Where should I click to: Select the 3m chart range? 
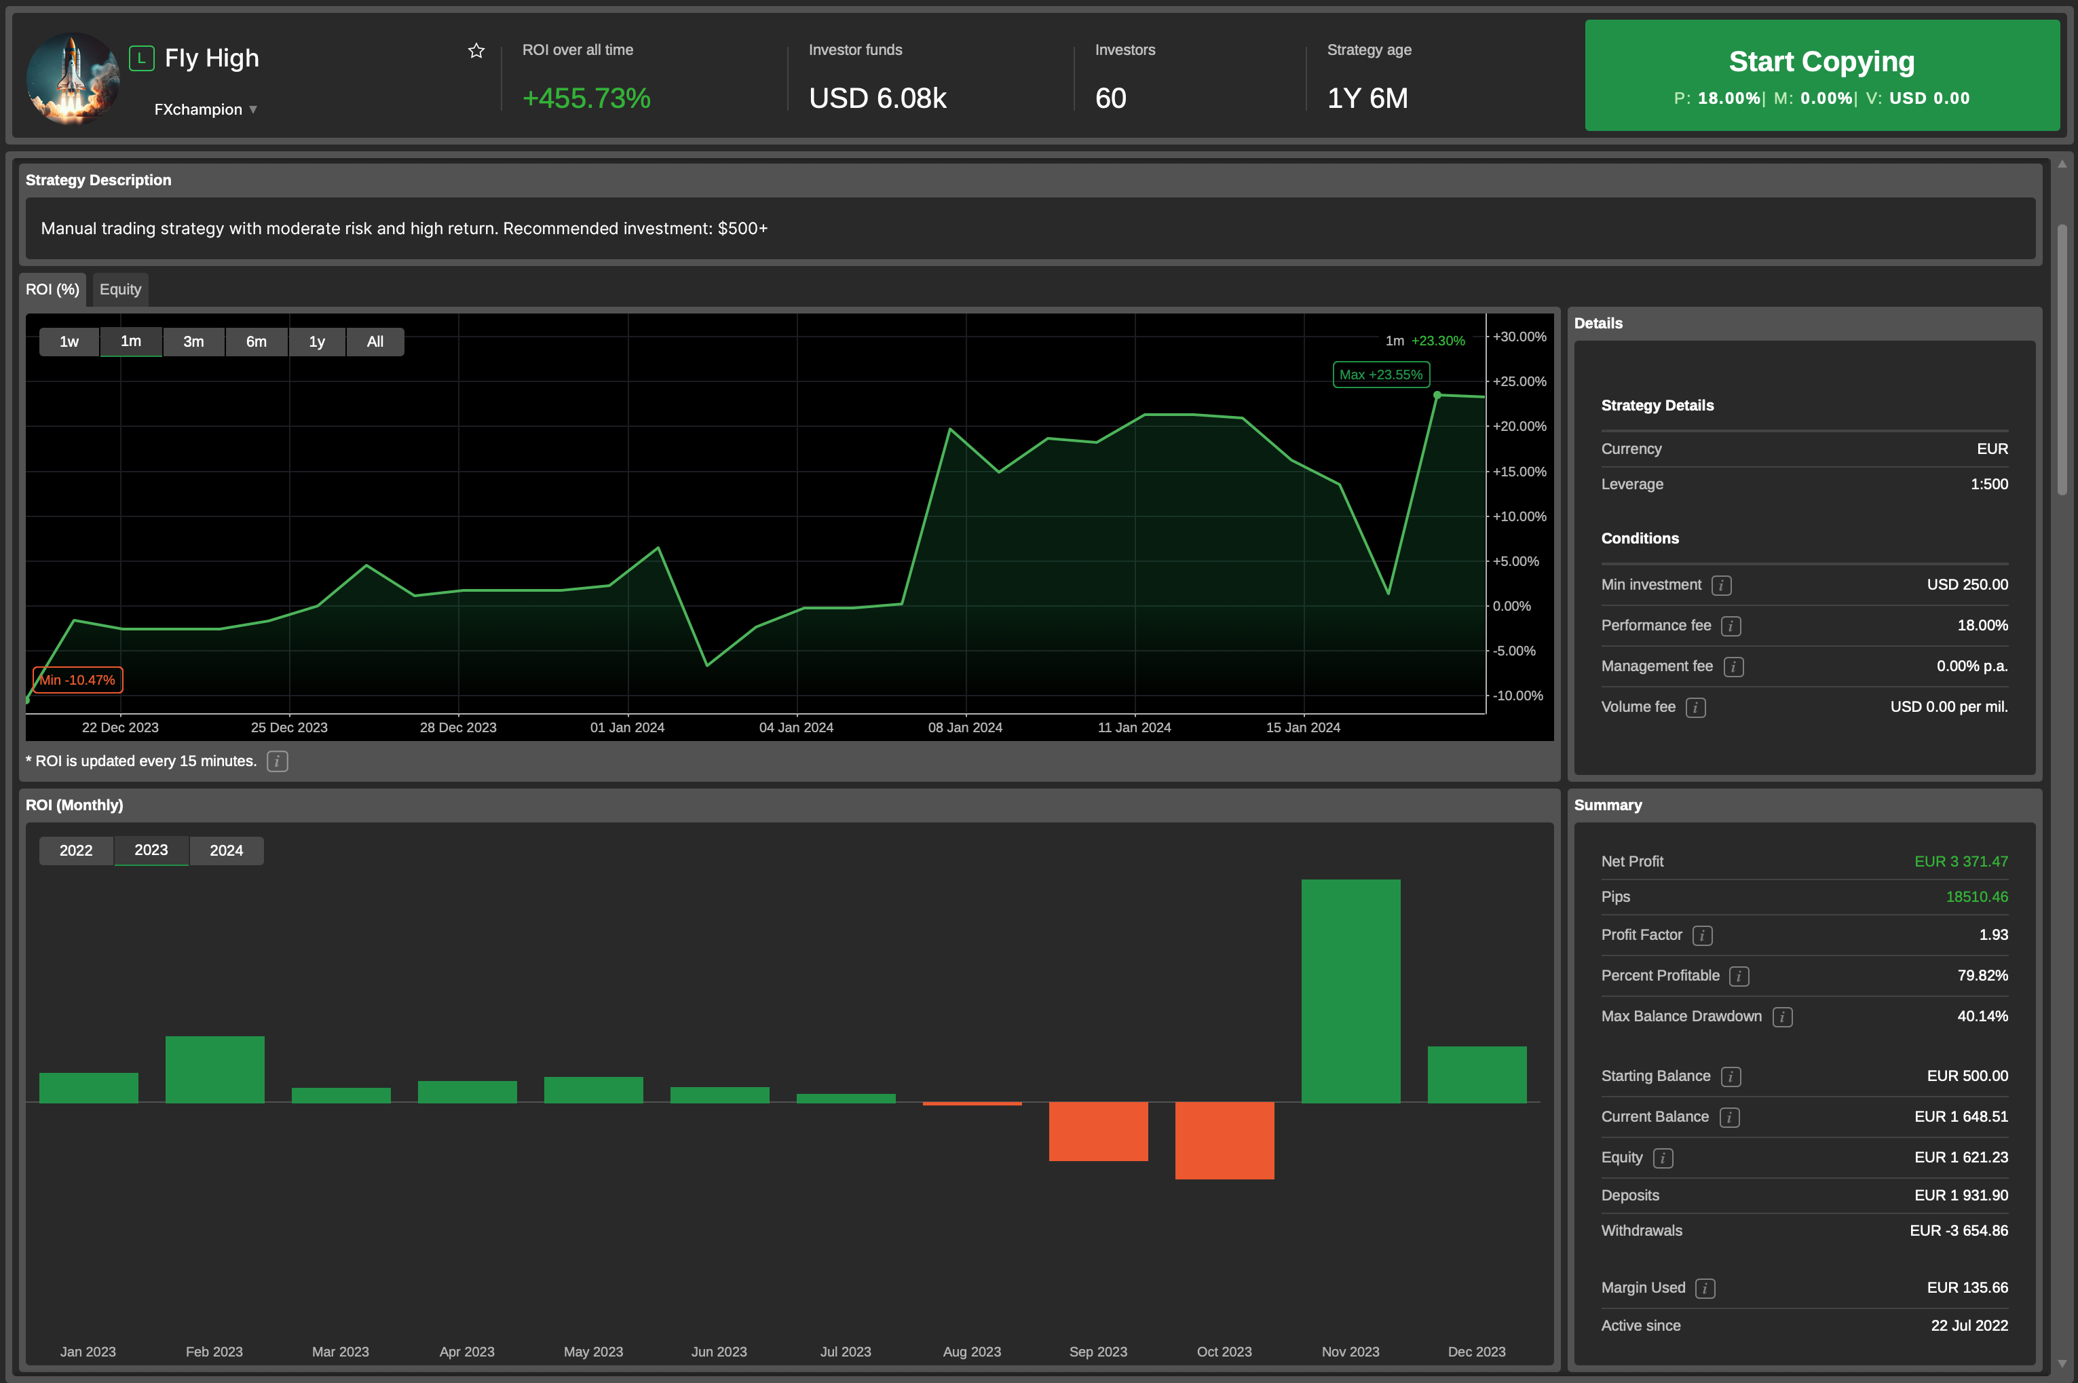click(x=193, y=341)
